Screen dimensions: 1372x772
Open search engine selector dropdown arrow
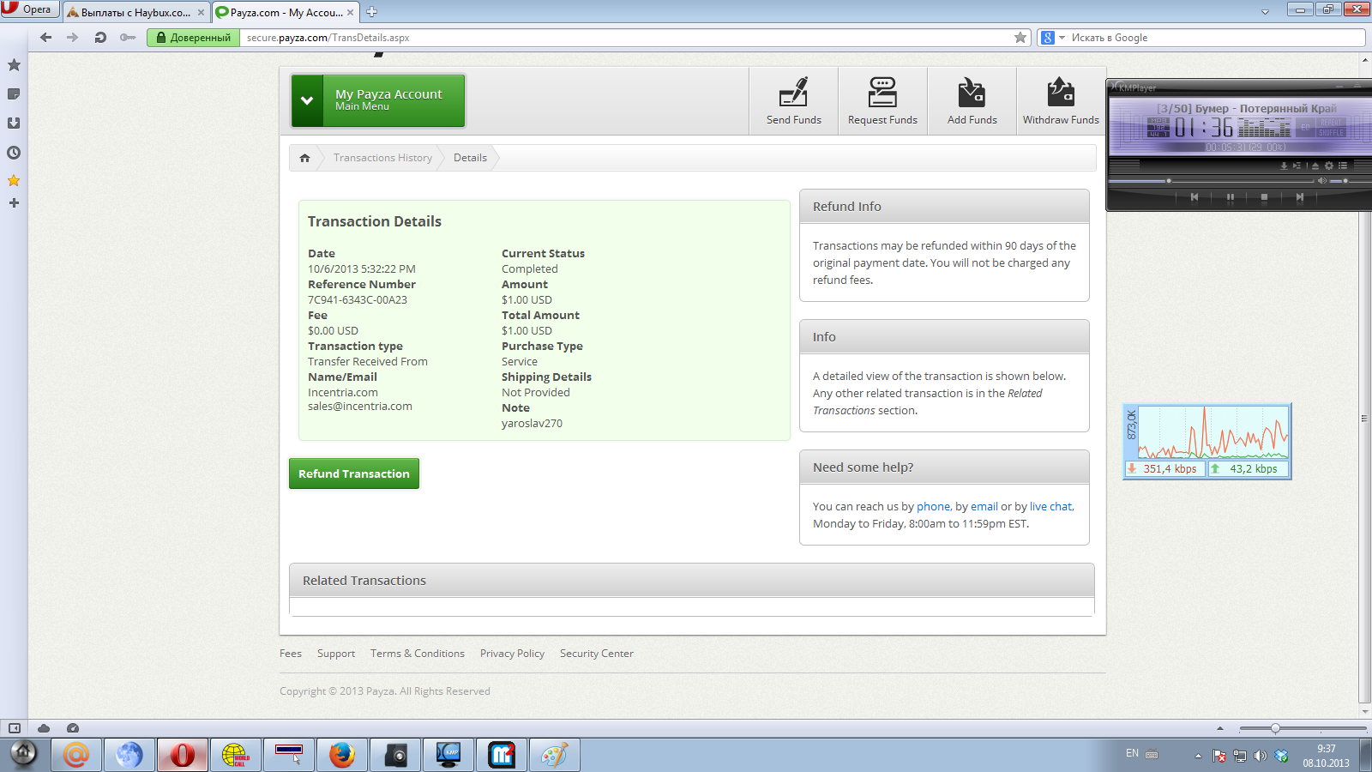point(1062,38)
